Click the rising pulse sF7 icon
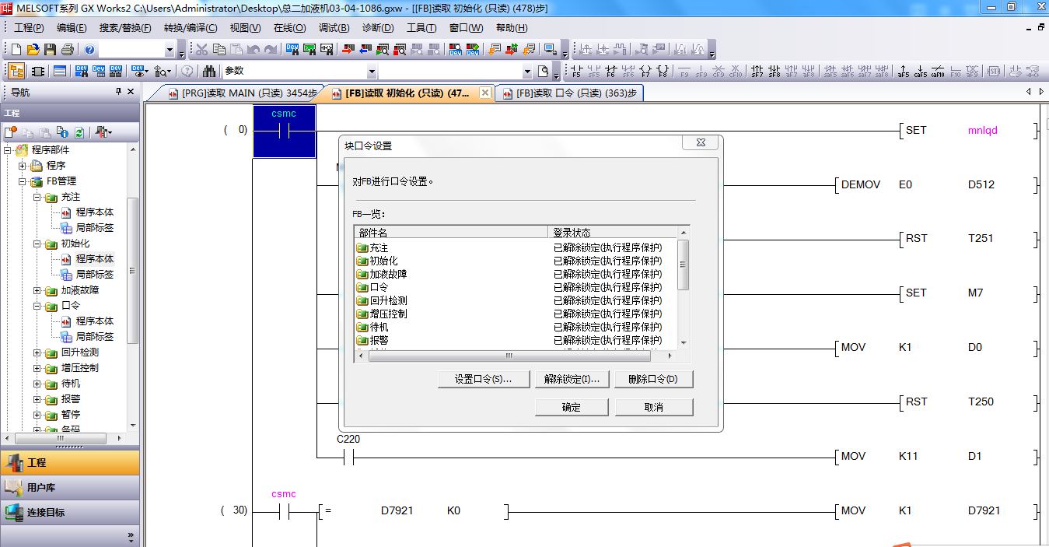This screenshot has width=1049, height=547. 757,72
